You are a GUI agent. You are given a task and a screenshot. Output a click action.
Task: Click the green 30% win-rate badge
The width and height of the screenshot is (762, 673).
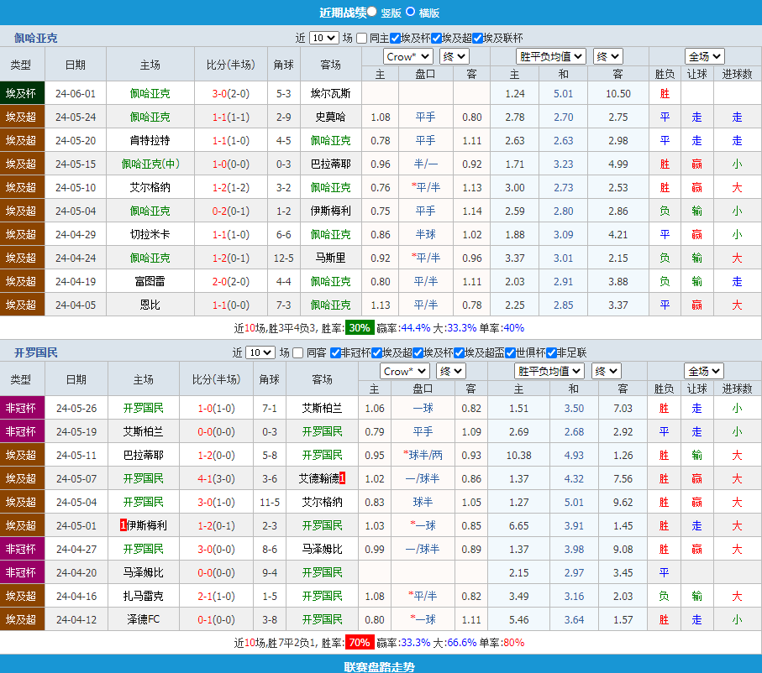[x=359, y=328]
